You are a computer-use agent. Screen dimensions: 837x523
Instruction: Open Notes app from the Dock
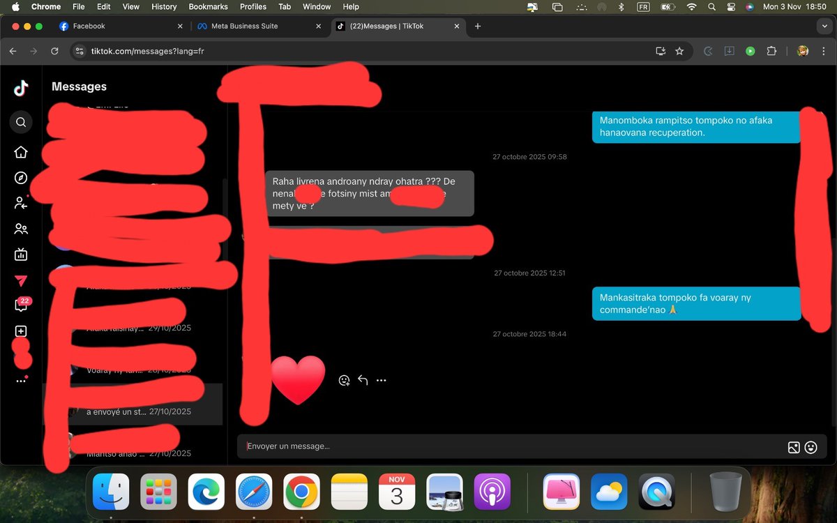349,492
